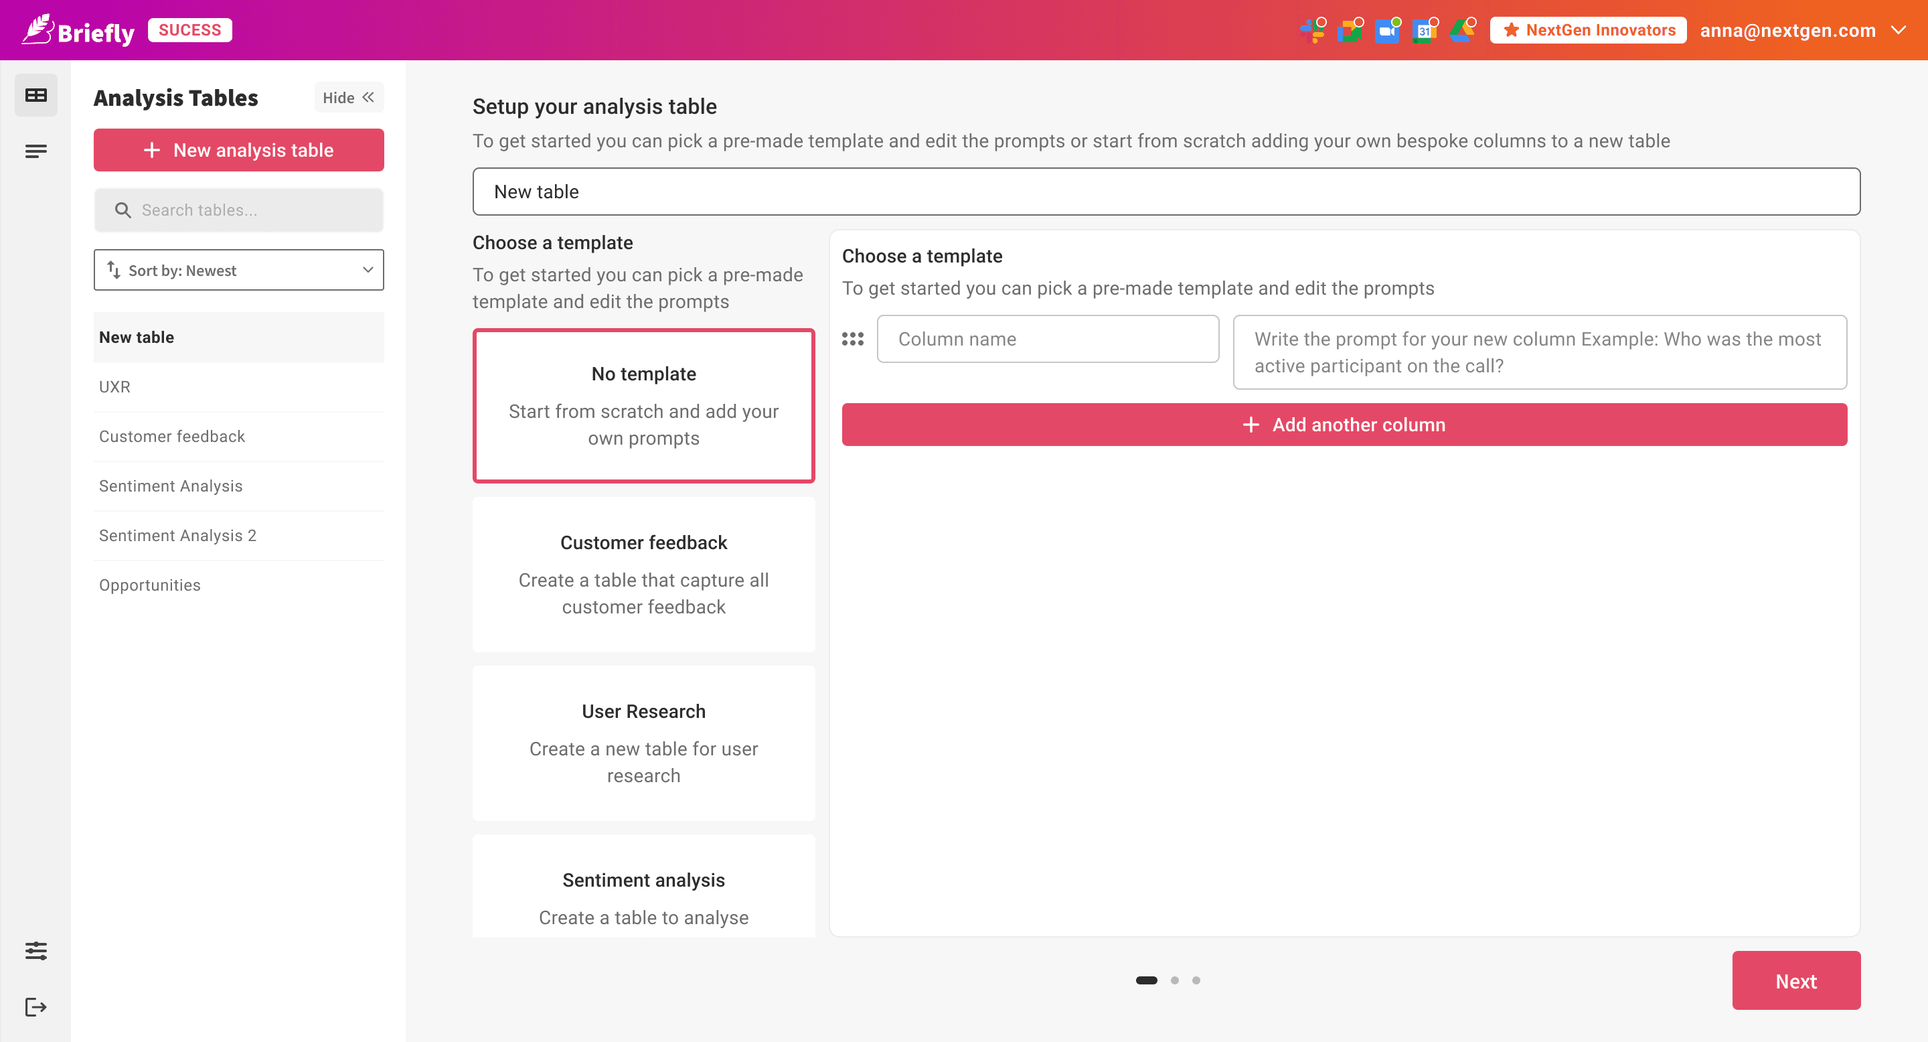Viewport: 1928px width, 1042px height.
Task: Click the Zoom integration icon
Action: coord(1386,31)
